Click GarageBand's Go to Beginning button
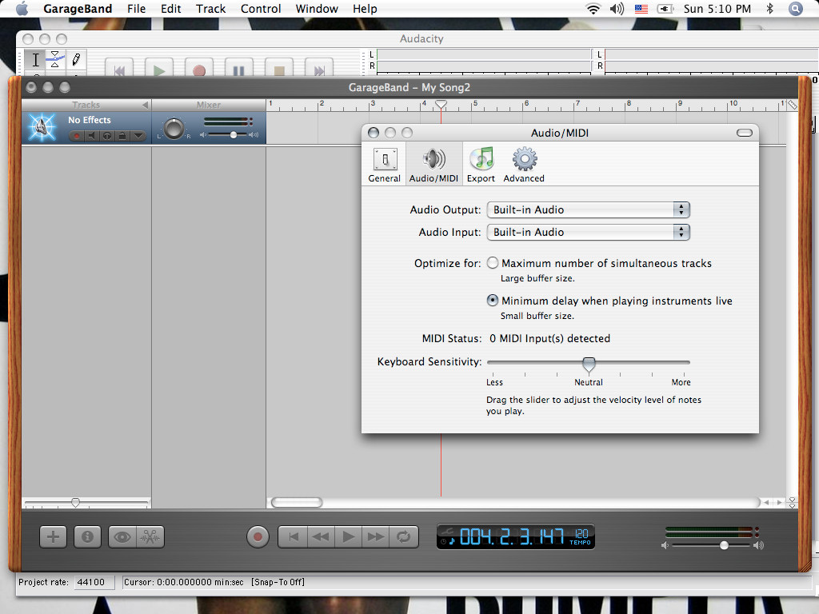Viewport: 819px width, 614px height. point(294,536)
